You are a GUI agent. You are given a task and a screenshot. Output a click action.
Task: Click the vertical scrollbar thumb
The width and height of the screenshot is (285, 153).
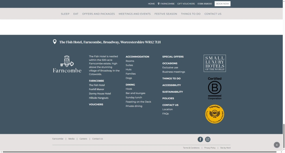[284, 136]
